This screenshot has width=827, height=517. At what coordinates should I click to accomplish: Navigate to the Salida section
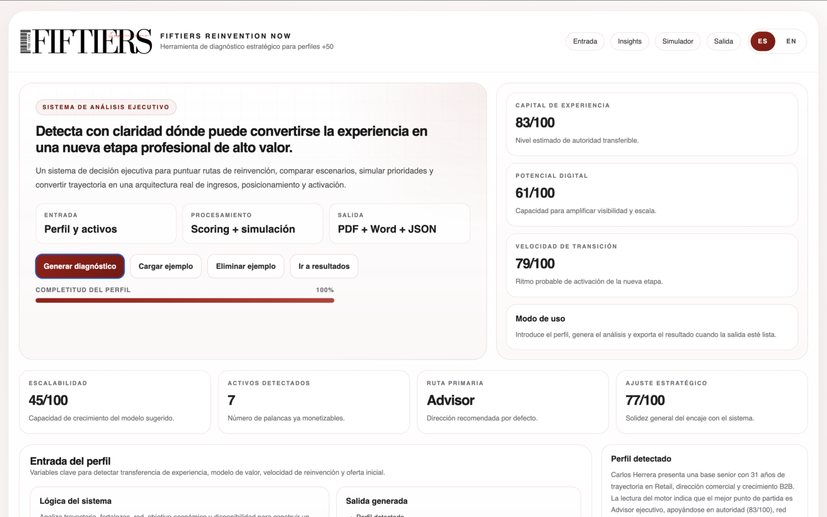coord(723,41)
